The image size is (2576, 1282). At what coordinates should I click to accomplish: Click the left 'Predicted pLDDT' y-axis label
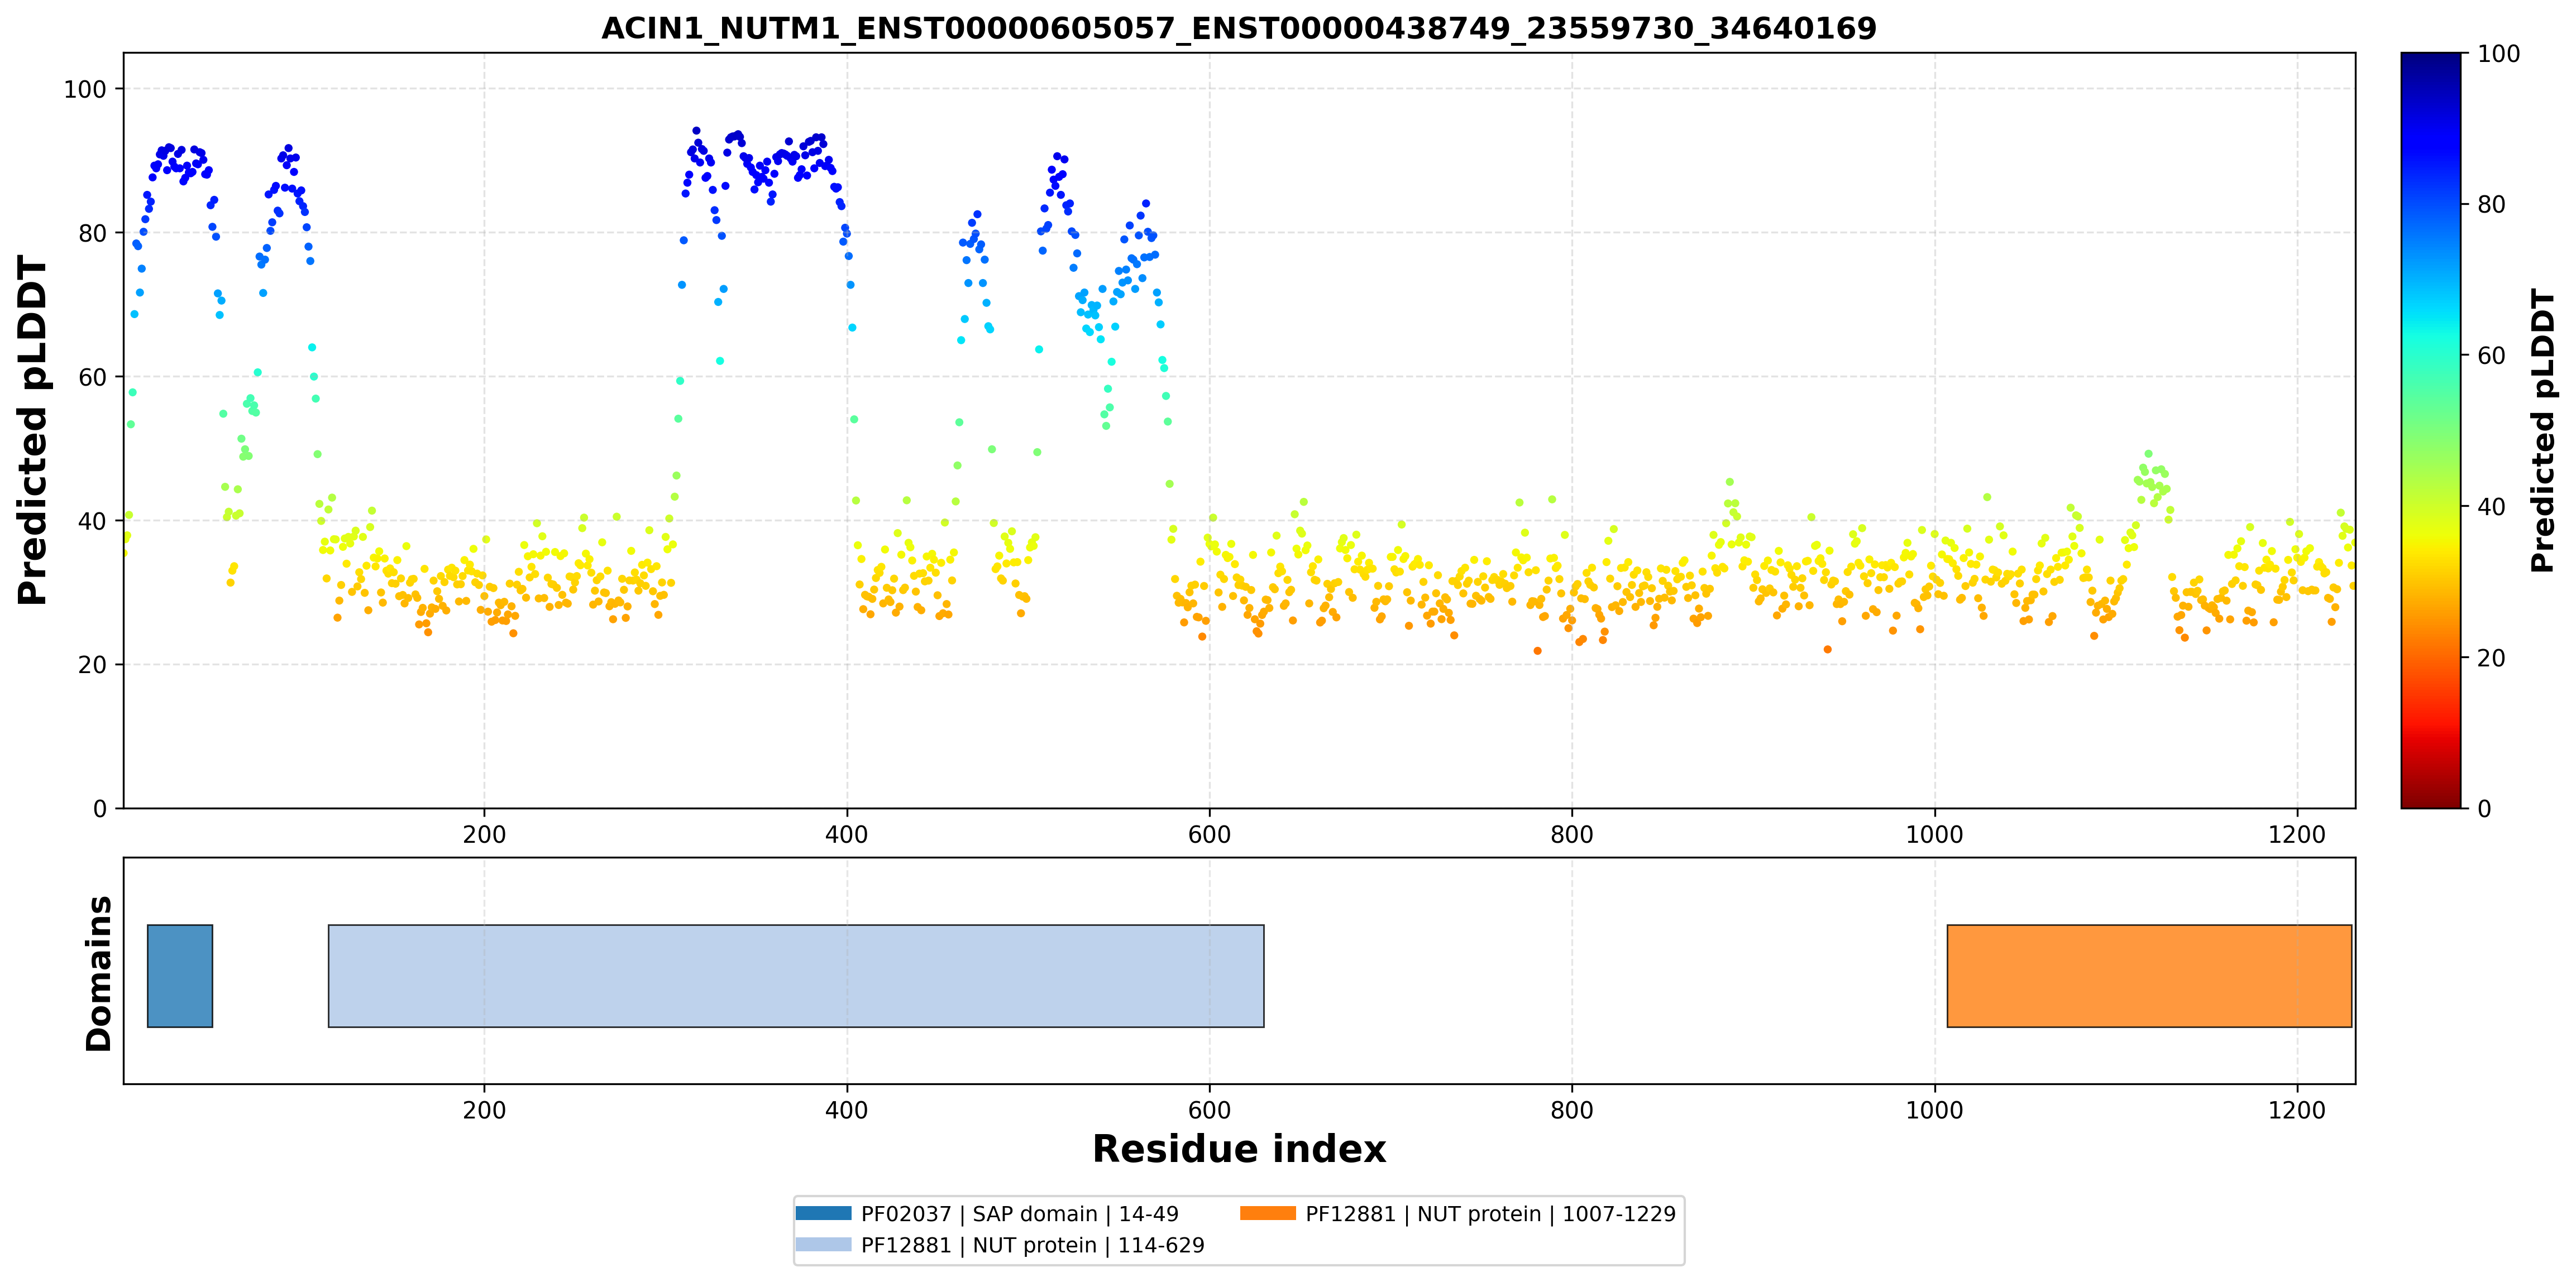(32, 431)
